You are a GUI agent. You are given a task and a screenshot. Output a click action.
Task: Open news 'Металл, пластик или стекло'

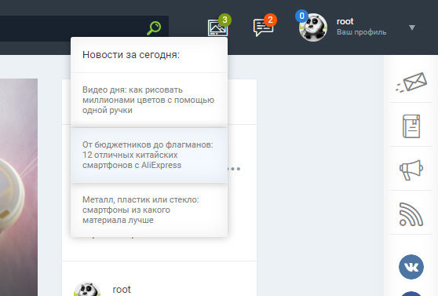click(149, 210)
